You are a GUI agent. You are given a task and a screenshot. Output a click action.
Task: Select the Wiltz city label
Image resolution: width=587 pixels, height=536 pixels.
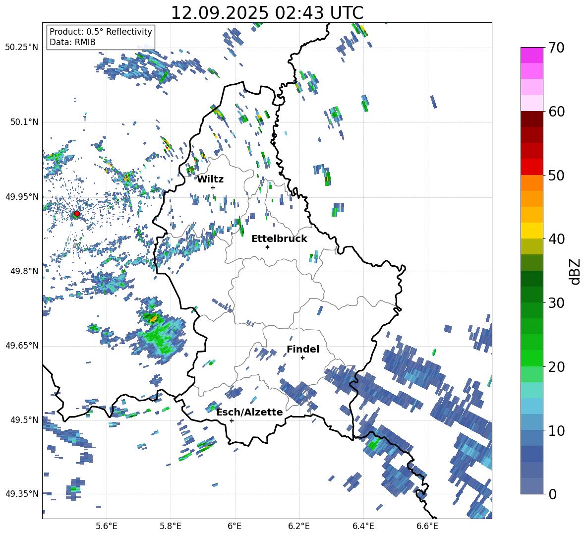(x=210, y=179)
